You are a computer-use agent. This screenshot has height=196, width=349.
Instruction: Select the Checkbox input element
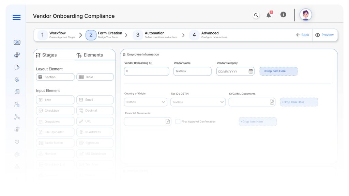tap(55, 111)
